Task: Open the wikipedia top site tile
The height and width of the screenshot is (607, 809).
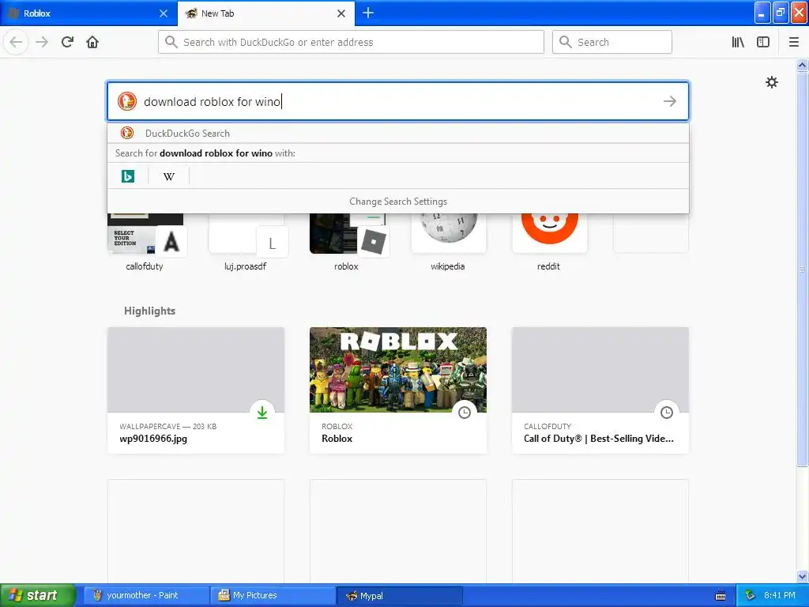Action: [448, 242]
